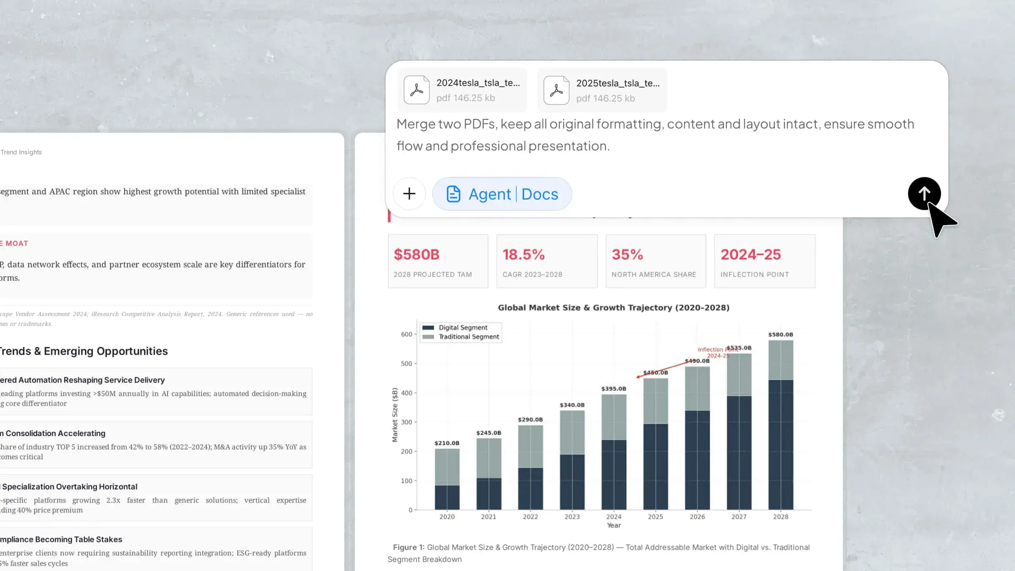1015x571 pixels.
Task: Click the Trends & Emerging Opportunities heading
Action: point(84,351)
